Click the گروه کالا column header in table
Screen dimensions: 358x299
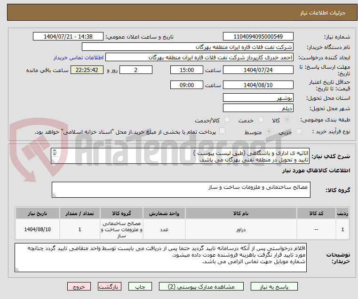(x=121, y=213)
